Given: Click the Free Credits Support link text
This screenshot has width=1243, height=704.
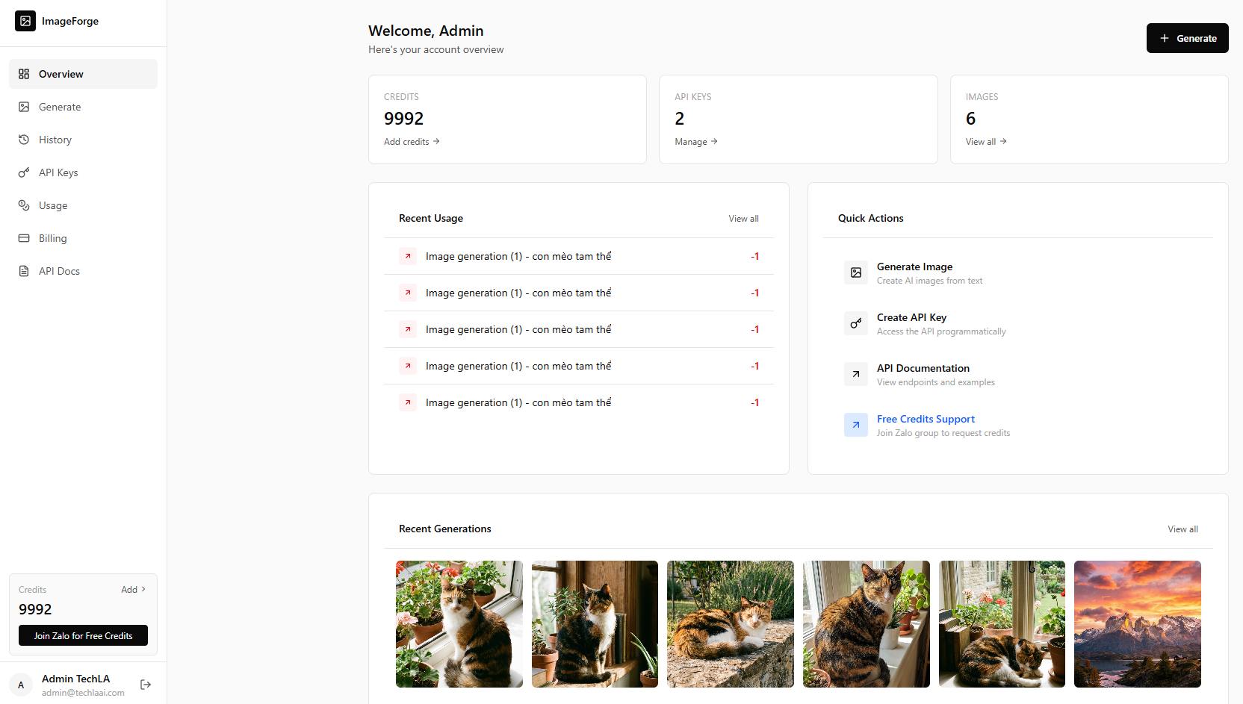Looking at the screenshot, I should click(x=926, y=419).
